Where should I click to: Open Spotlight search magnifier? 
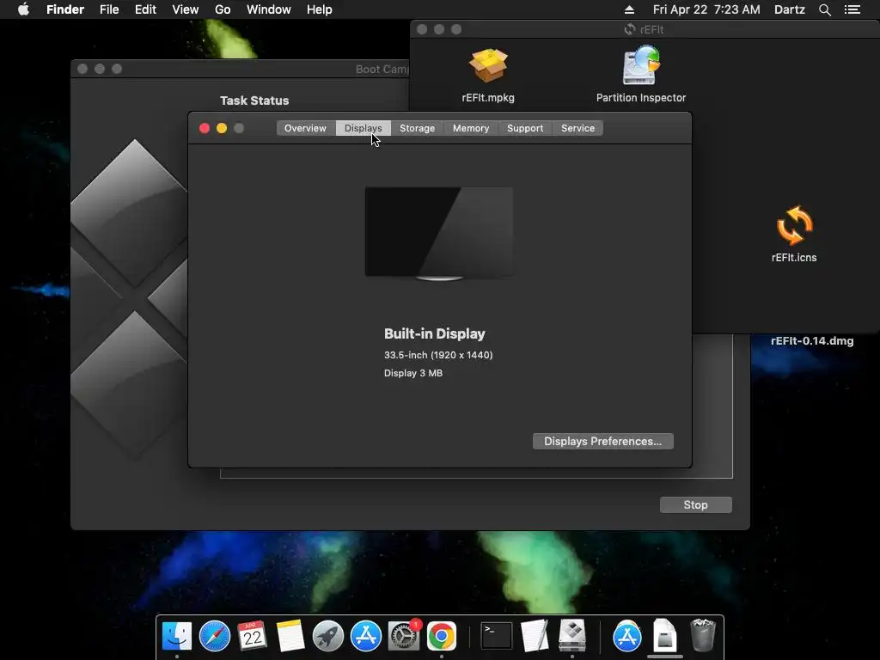tap(824, 9)
